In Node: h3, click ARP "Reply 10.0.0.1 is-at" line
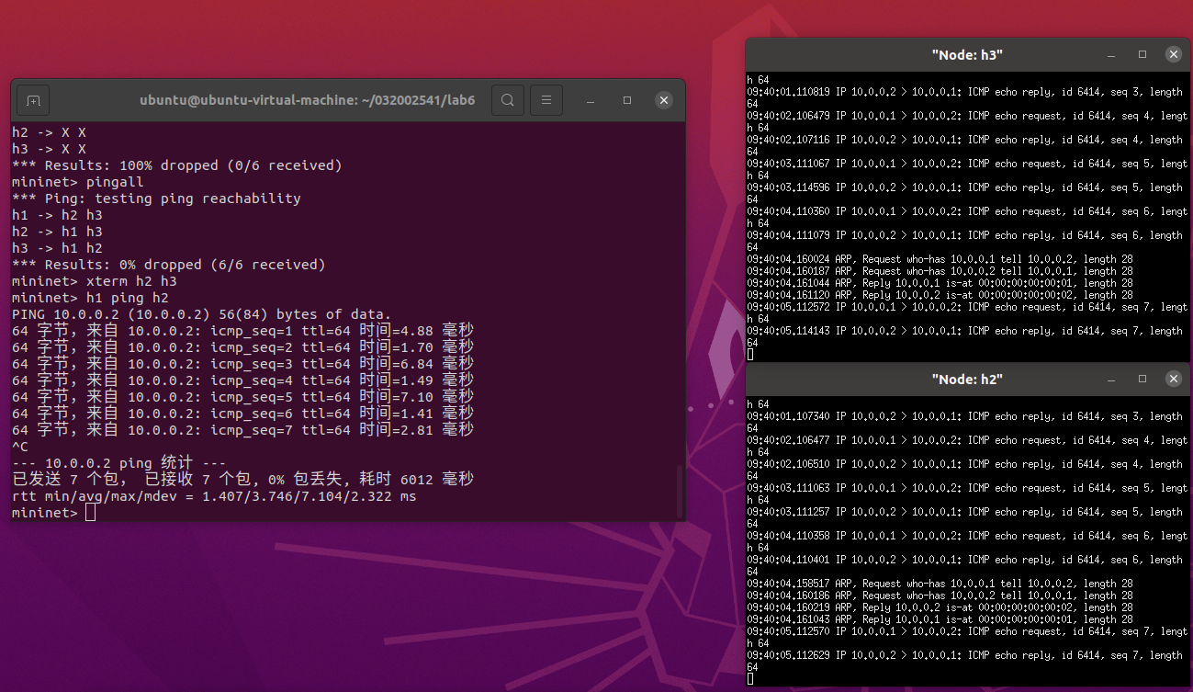Screen dimensions: 1193x692 point(940,283)
